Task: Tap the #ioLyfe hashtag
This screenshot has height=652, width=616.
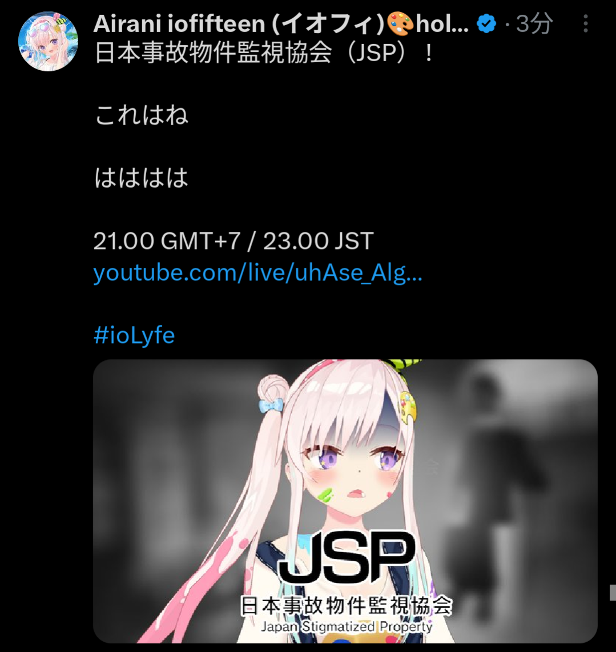Action: (134, 335)
